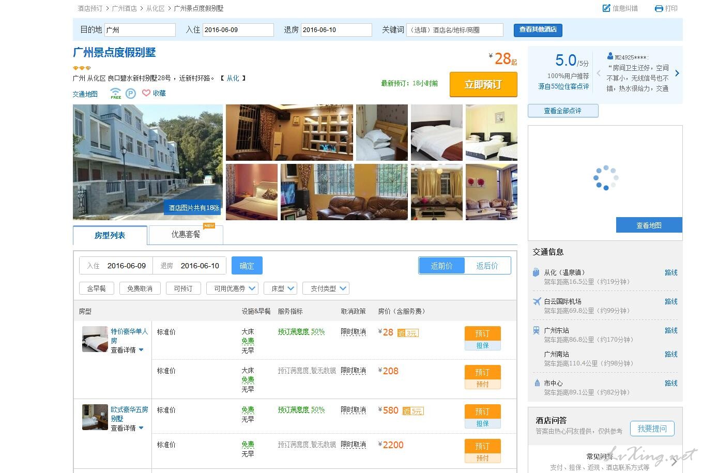Open the 可用优惠券 dropdown
The width and height of the screenshot is (703, 473).
tap(232, 288)
